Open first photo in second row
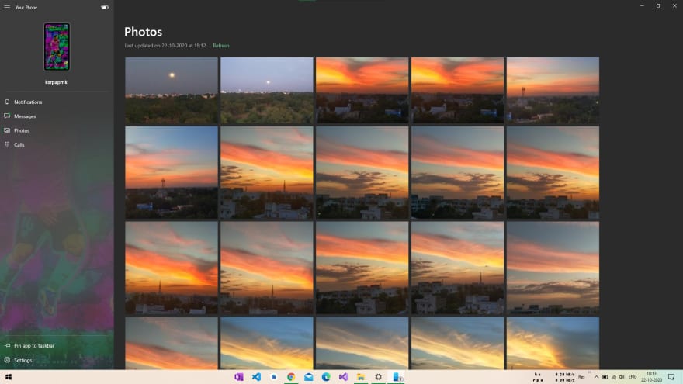This screenshot has height=384, width=683. (x=172, y=172)
